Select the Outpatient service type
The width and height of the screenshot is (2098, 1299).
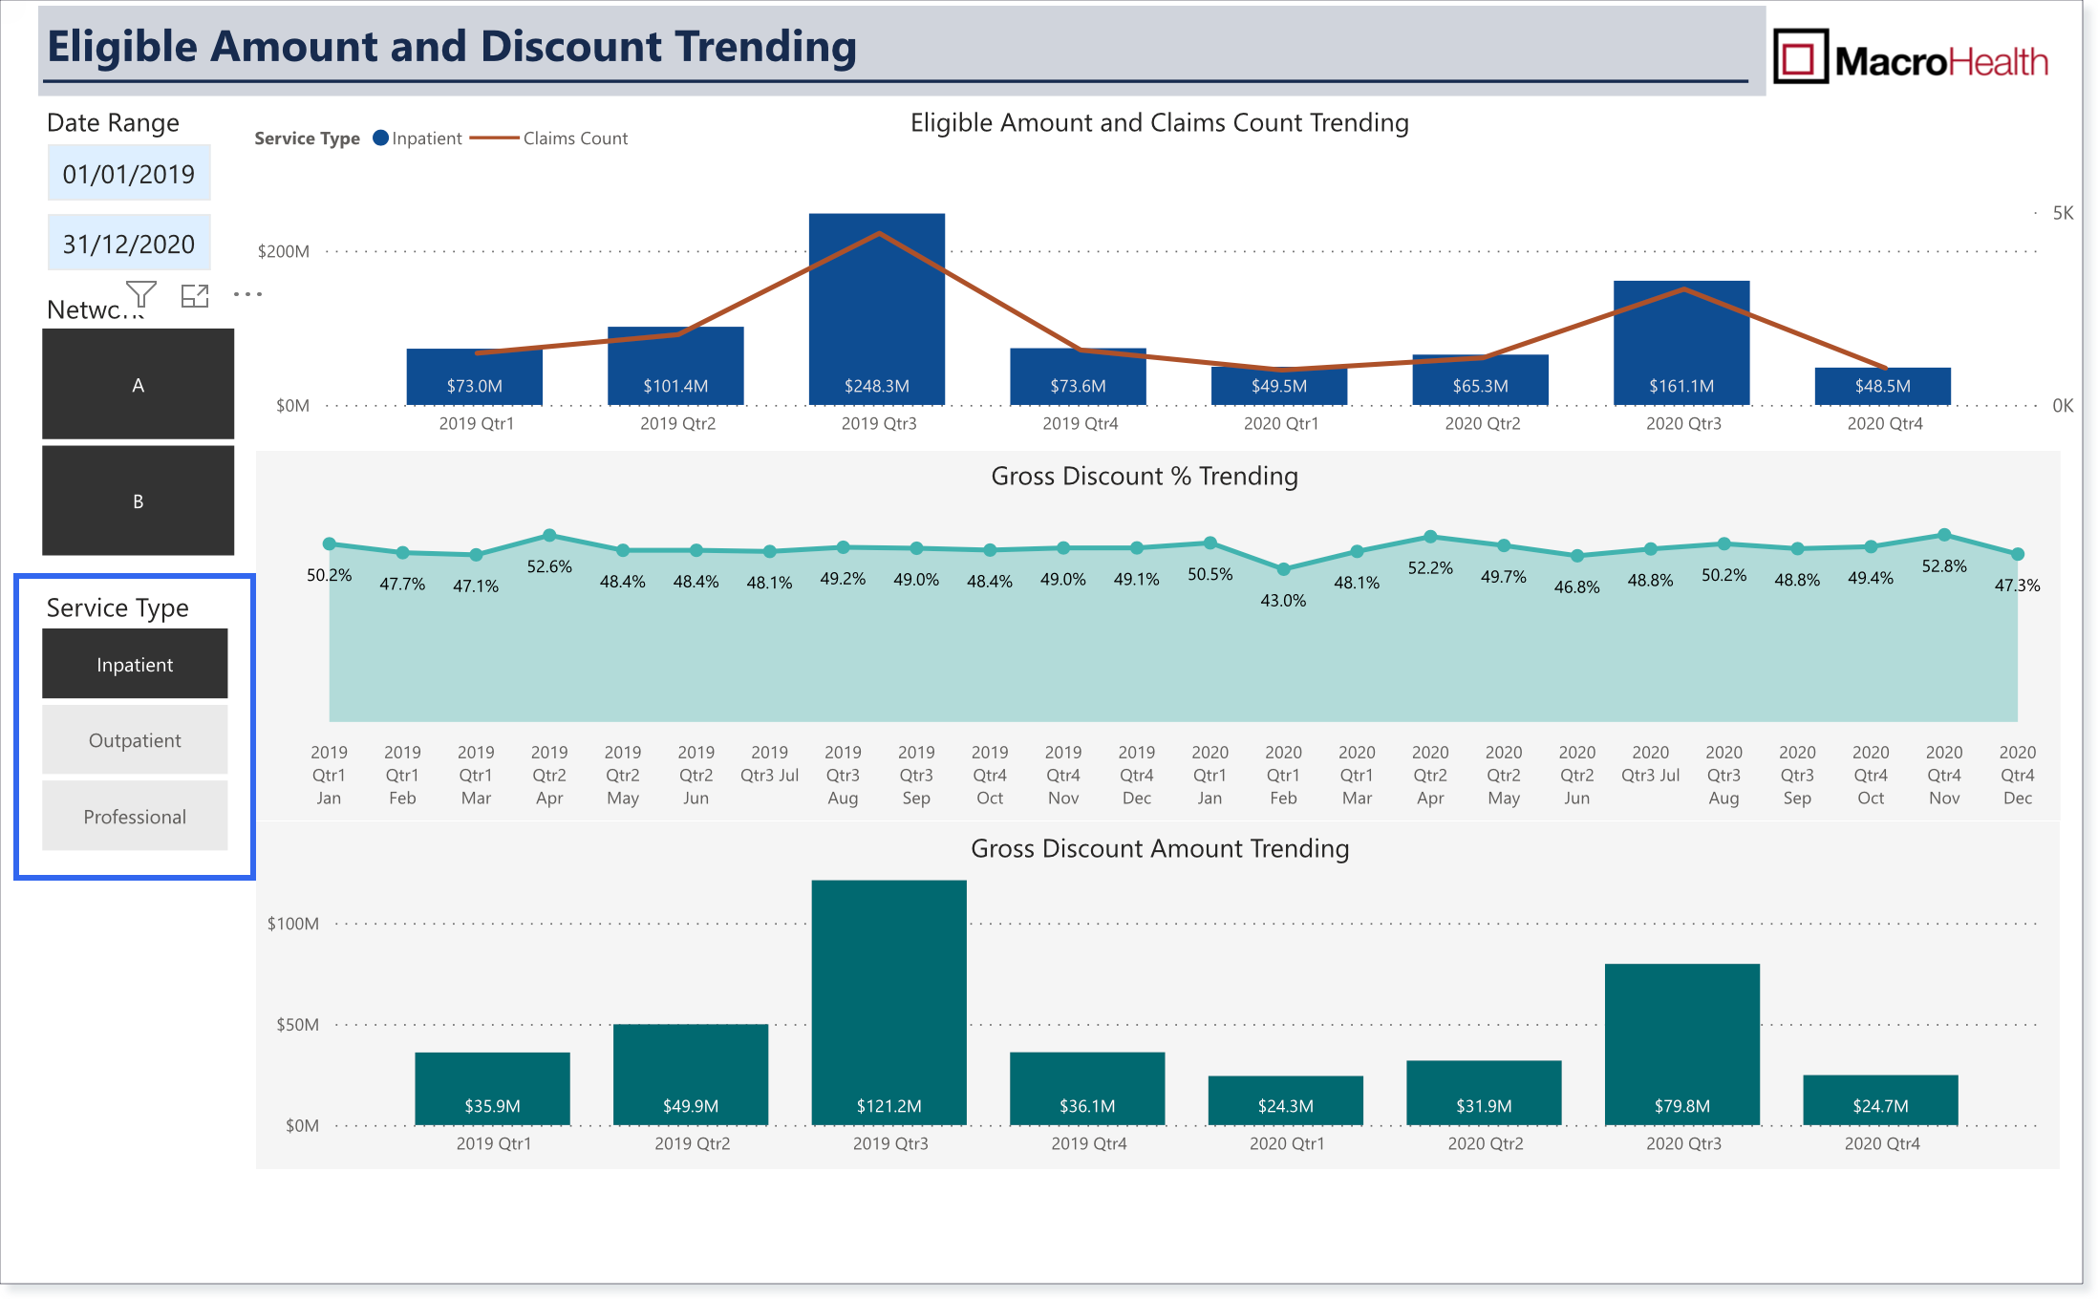point(135,740)
